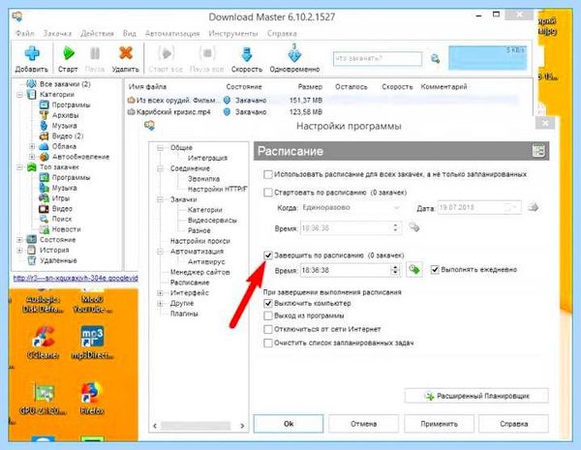
Task: Toggle Стартовать по расписанию checkbox
Action: [x=268, y=193]
